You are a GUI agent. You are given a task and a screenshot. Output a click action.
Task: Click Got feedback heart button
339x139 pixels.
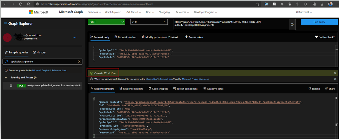325,37
